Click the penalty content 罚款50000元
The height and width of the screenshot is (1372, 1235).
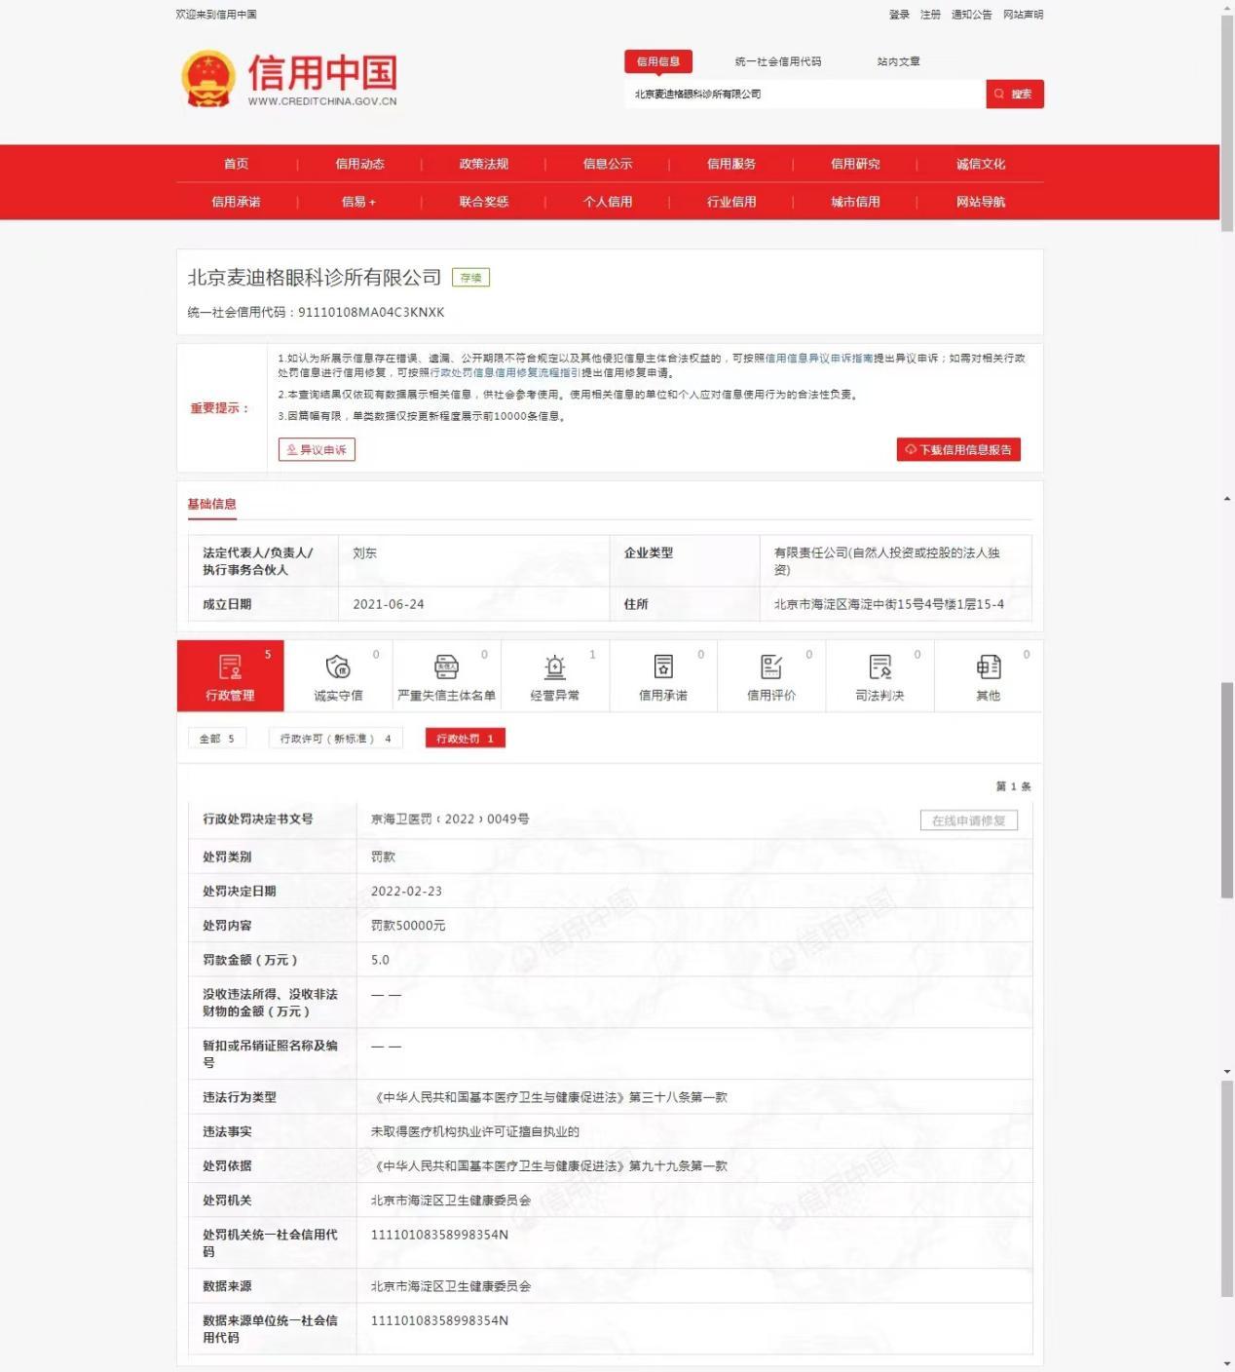pyautogui.click(x=408, y=926)
